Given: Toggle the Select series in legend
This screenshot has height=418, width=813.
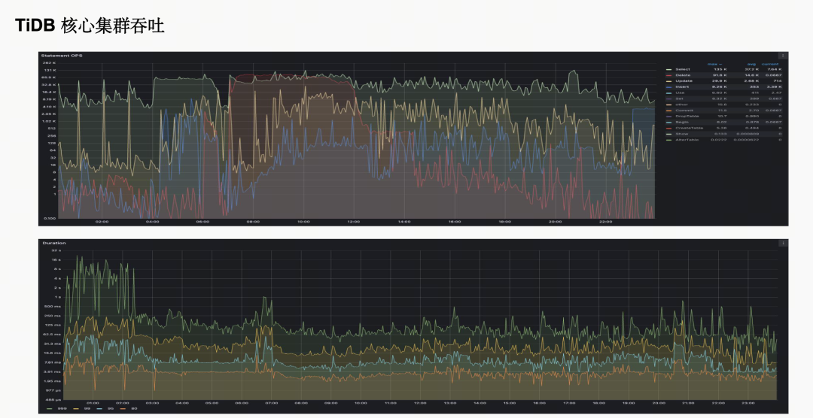Looking at the screenshot, I should 682,69.
